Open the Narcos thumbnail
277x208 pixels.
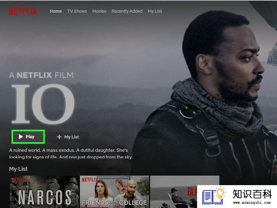(x=44, y=192)
